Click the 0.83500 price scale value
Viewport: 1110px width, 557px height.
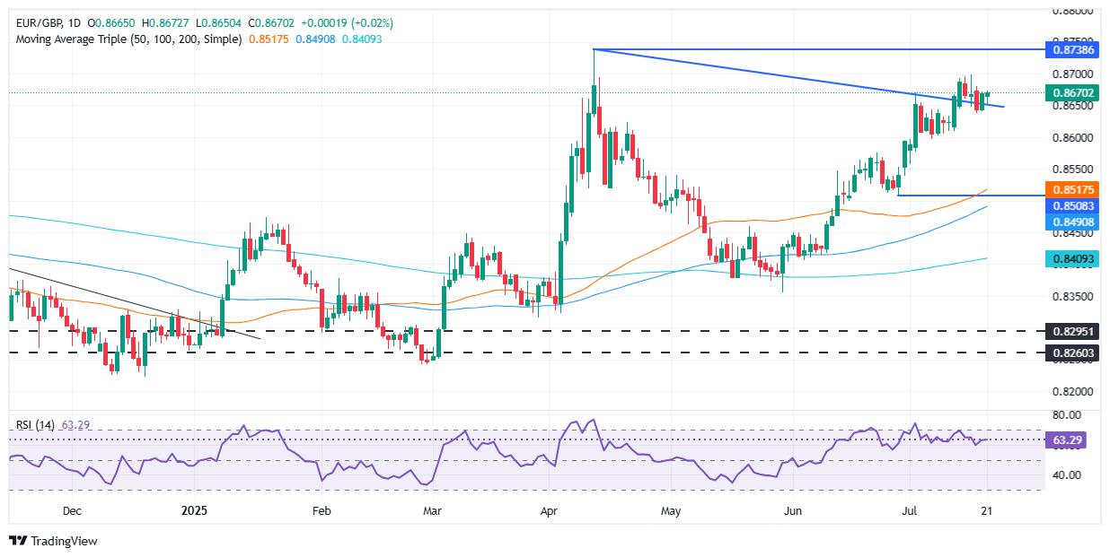1071,296
